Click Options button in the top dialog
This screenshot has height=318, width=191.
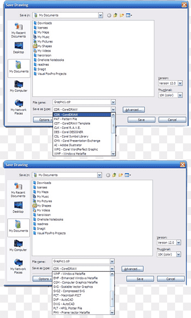coord(43,119)
